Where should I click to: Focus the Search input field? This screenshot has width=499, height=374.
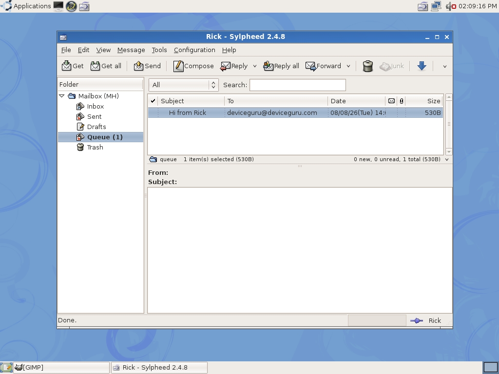click(298, 85)
